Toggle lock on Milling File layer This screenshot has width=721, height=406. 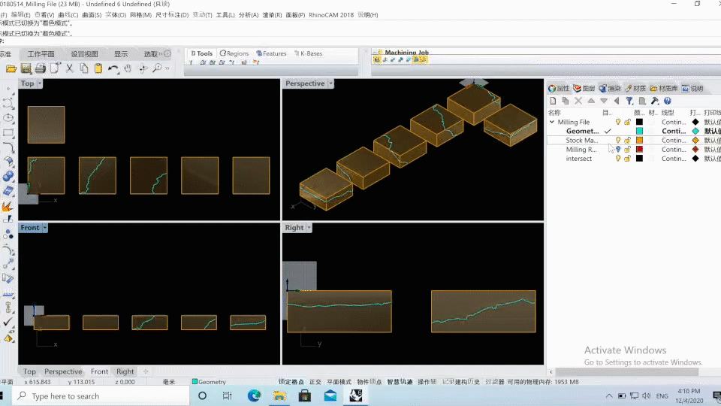(627, 122)
